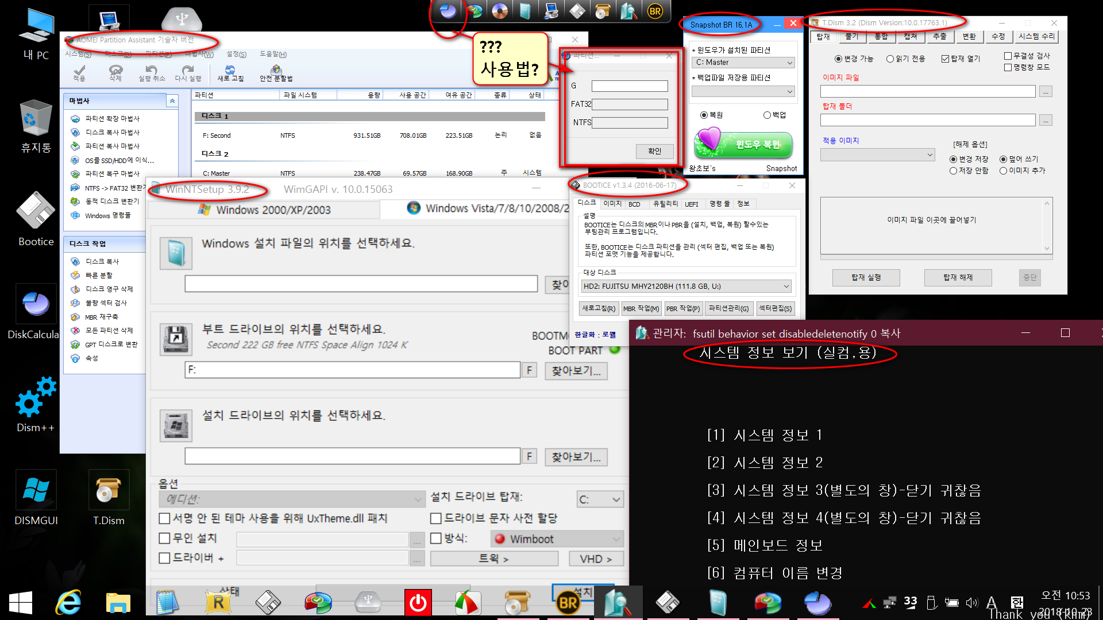The image size is (1103, 620).
Task: Click VHD > button in WinNTSetup
Action: point(596,559)
